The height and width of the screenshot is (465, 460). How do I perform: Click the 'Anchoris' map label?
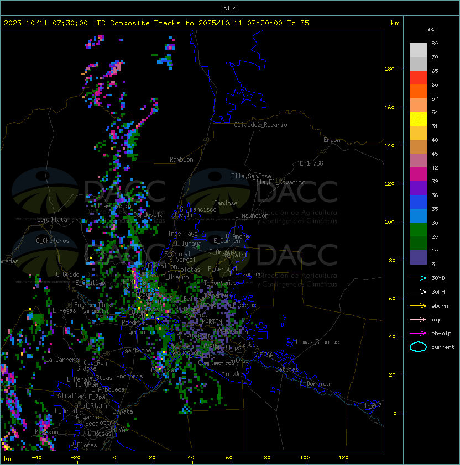click(129, 376)
